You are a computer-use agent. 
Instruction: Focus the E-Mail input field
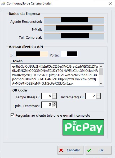[74, 28]
